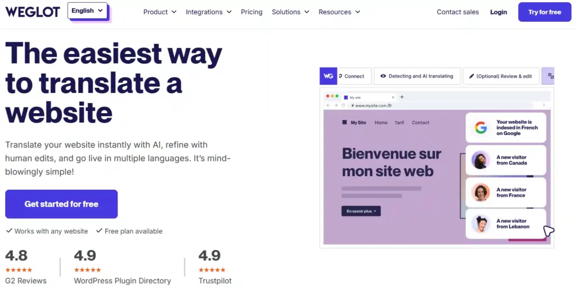Click the purple WG icon above the demo
576x292 pixels.
coord(328,76)
